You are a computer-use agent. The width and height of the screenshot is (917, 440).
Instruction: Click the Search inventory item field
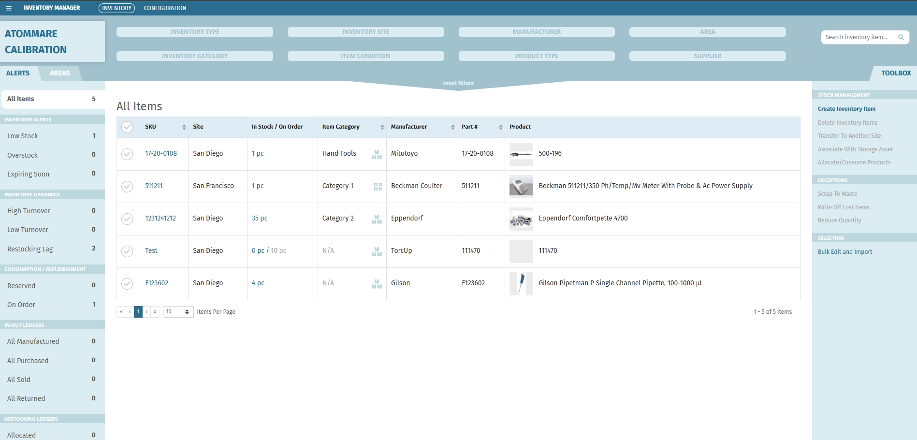[858, 37]
